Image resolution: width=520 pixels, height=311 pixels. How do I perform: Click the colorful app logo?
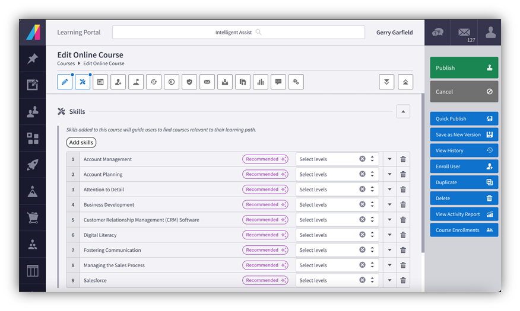tap(33, 33)
